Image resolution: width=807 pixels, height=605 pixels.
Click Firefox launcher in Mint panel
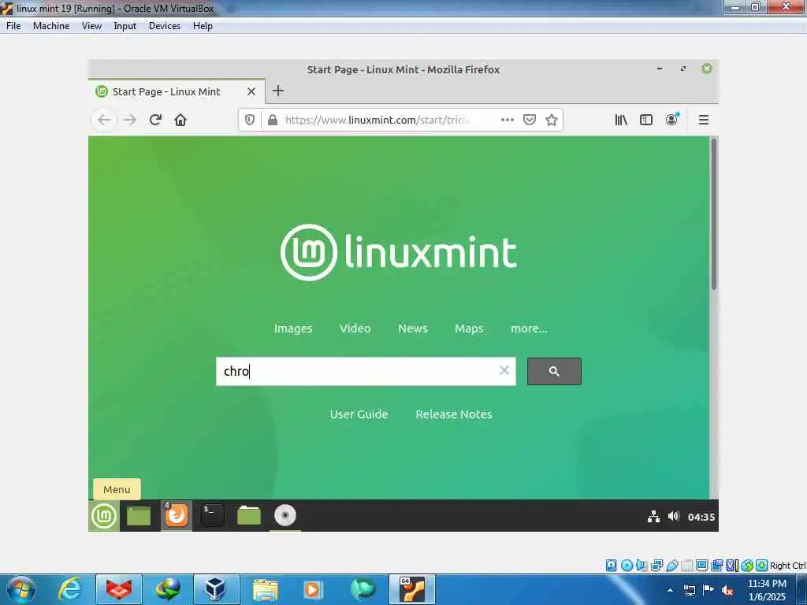coord(176,515)
